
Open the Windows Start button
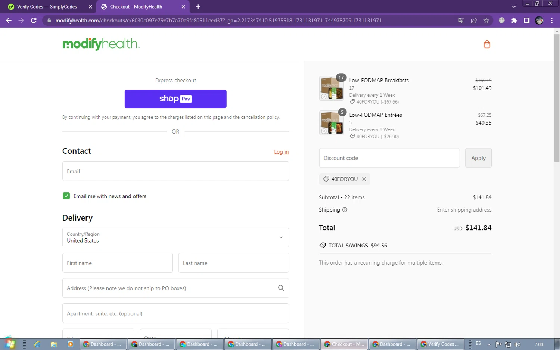(9, 344)
